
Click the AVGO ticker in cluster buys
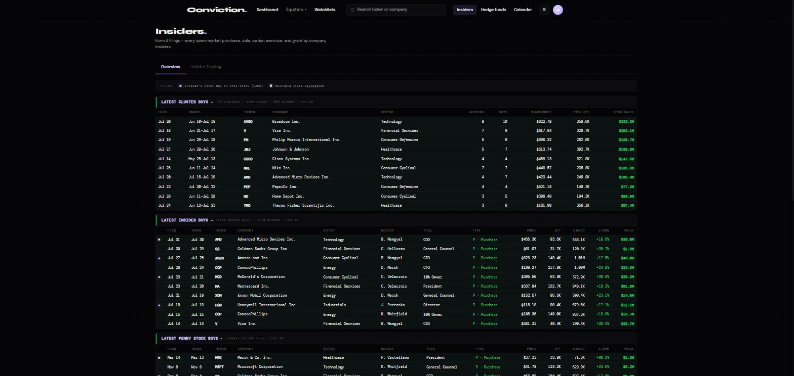click(248, 122)
